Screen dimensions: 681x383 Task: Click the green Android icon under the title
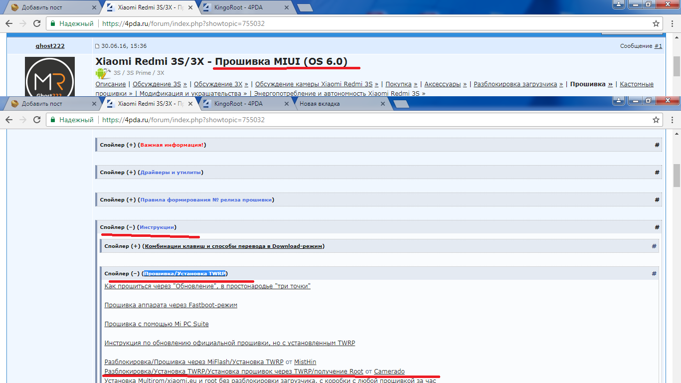coord(103,73)
